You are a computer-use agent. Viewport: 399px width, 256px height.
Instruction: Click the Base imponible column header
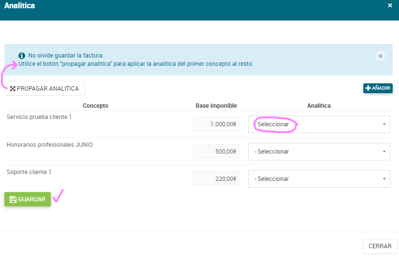click(216, 106)
